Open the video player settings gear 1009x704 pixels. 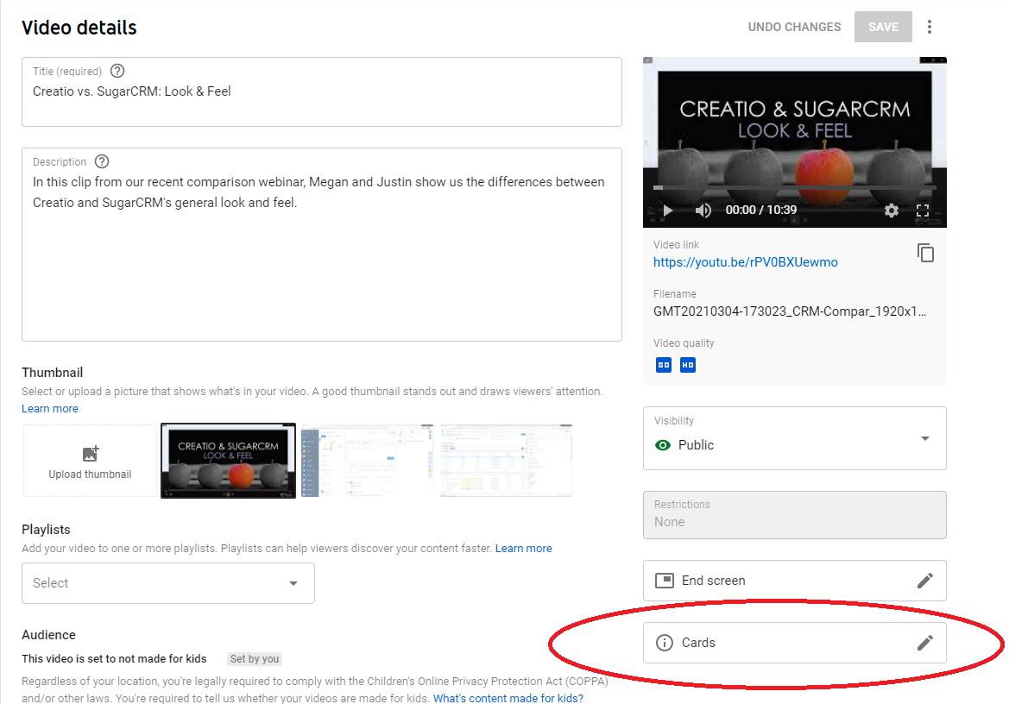[892, 210]
